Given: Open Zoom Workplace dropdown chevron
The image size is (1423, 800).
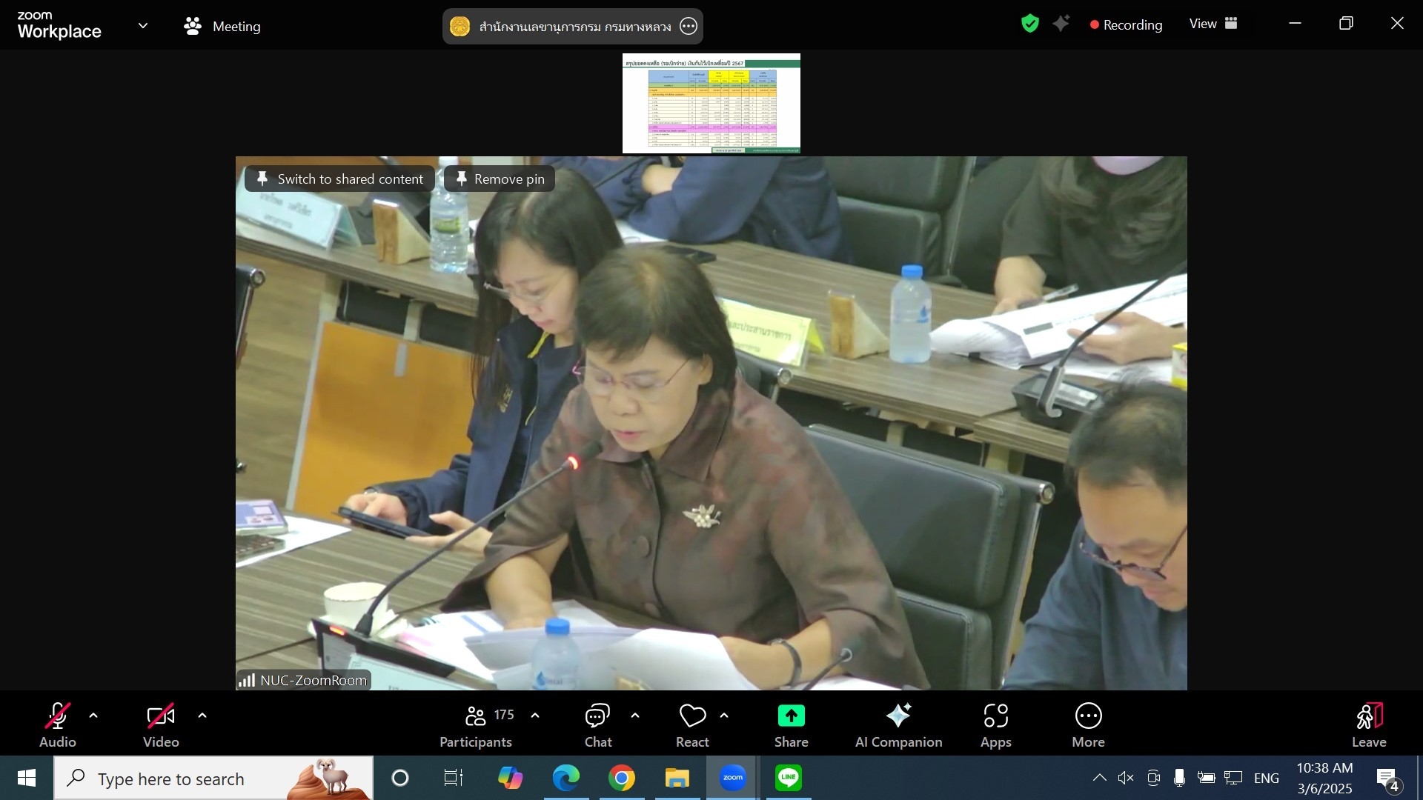Looking at the screenshot, I should click(x=143, y=26).
